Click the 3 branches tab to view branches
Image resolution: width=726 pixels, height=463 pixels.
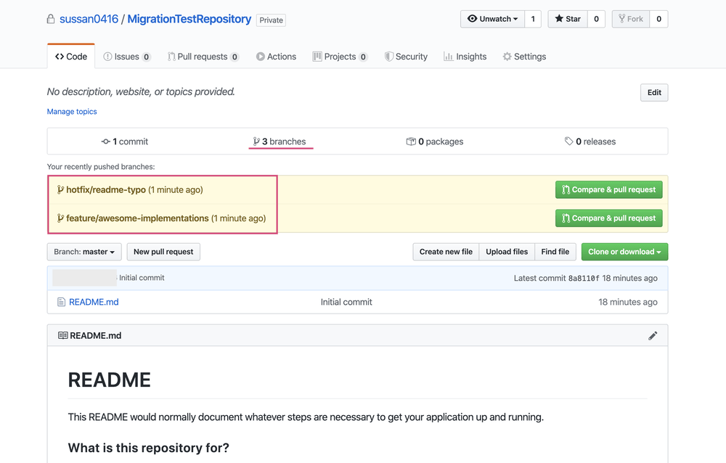click(280, 141)
